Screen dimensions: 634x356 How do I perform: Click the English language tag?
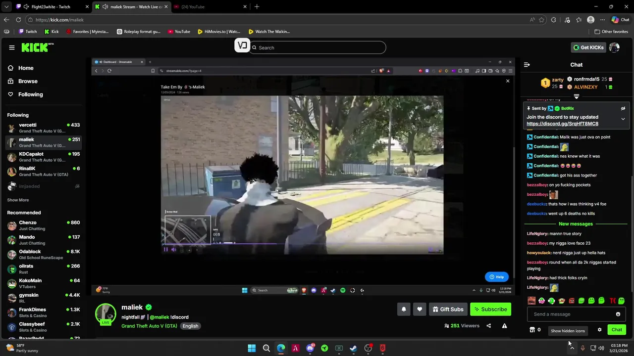click(x=190, y=326)
